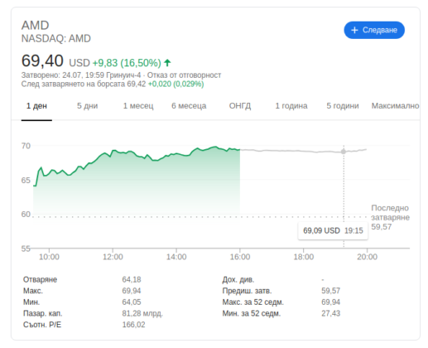Click the 70 price axis label
This screenshot has height=348, width=428.
click(x=26, y=146)
